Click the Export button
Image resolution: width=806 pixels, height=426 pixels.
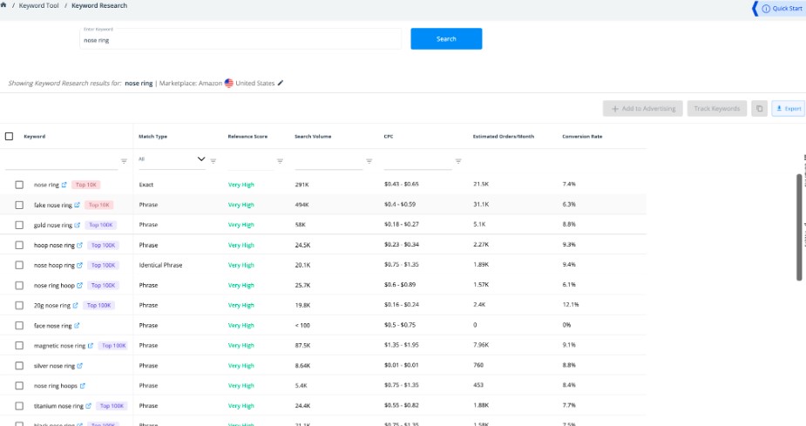coord(788,108)
